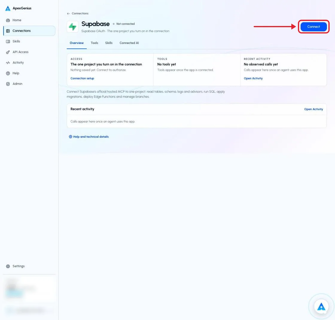The height and width of the screenshot is (320, 335).
Task: Click the ApexGenius brand name text
Action: [22, 8]
